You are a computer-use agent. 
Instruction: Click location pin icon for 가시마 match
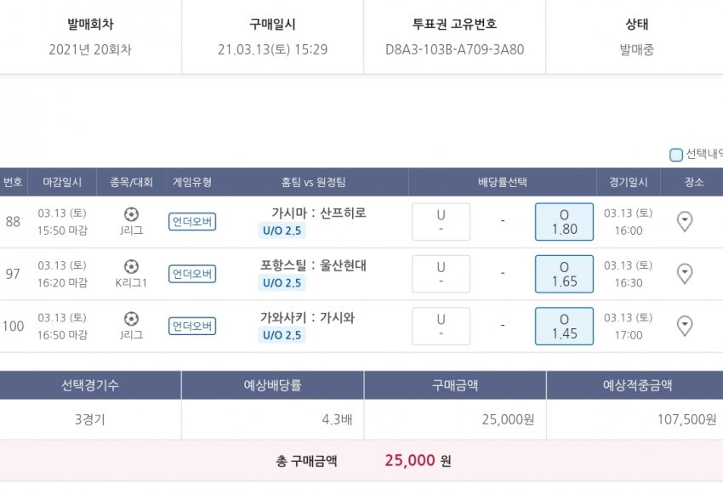pos(684,222)
